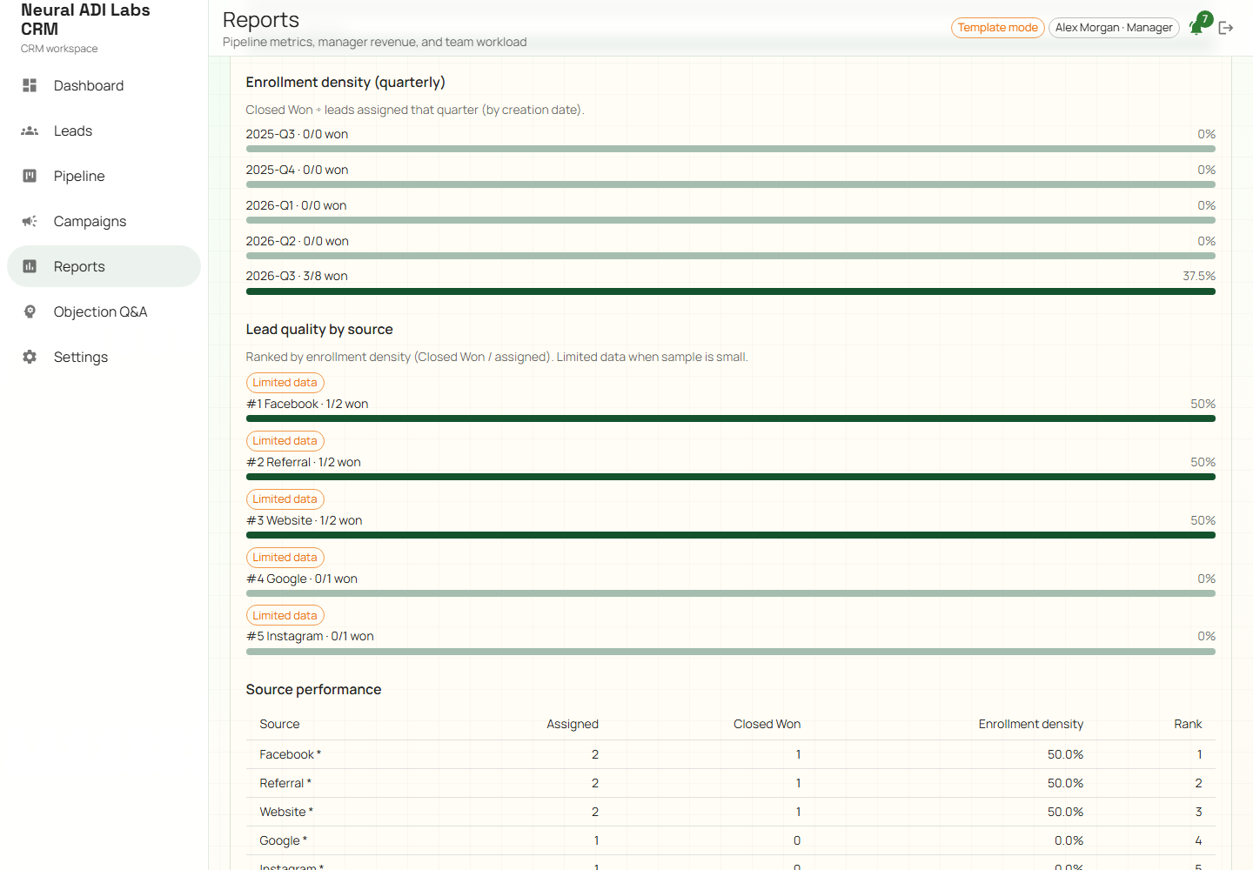Click 'Lead quality by source' heading
This screenshot has width=1253, height=870.
(319, 330)
